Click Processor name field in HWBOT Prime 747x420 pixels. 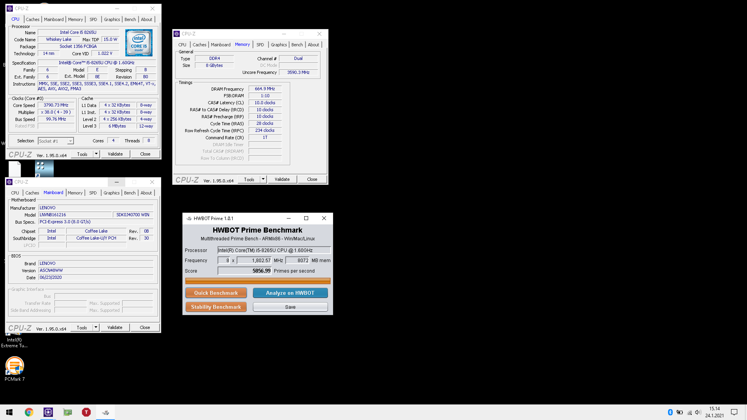click(x=274, y=250)
